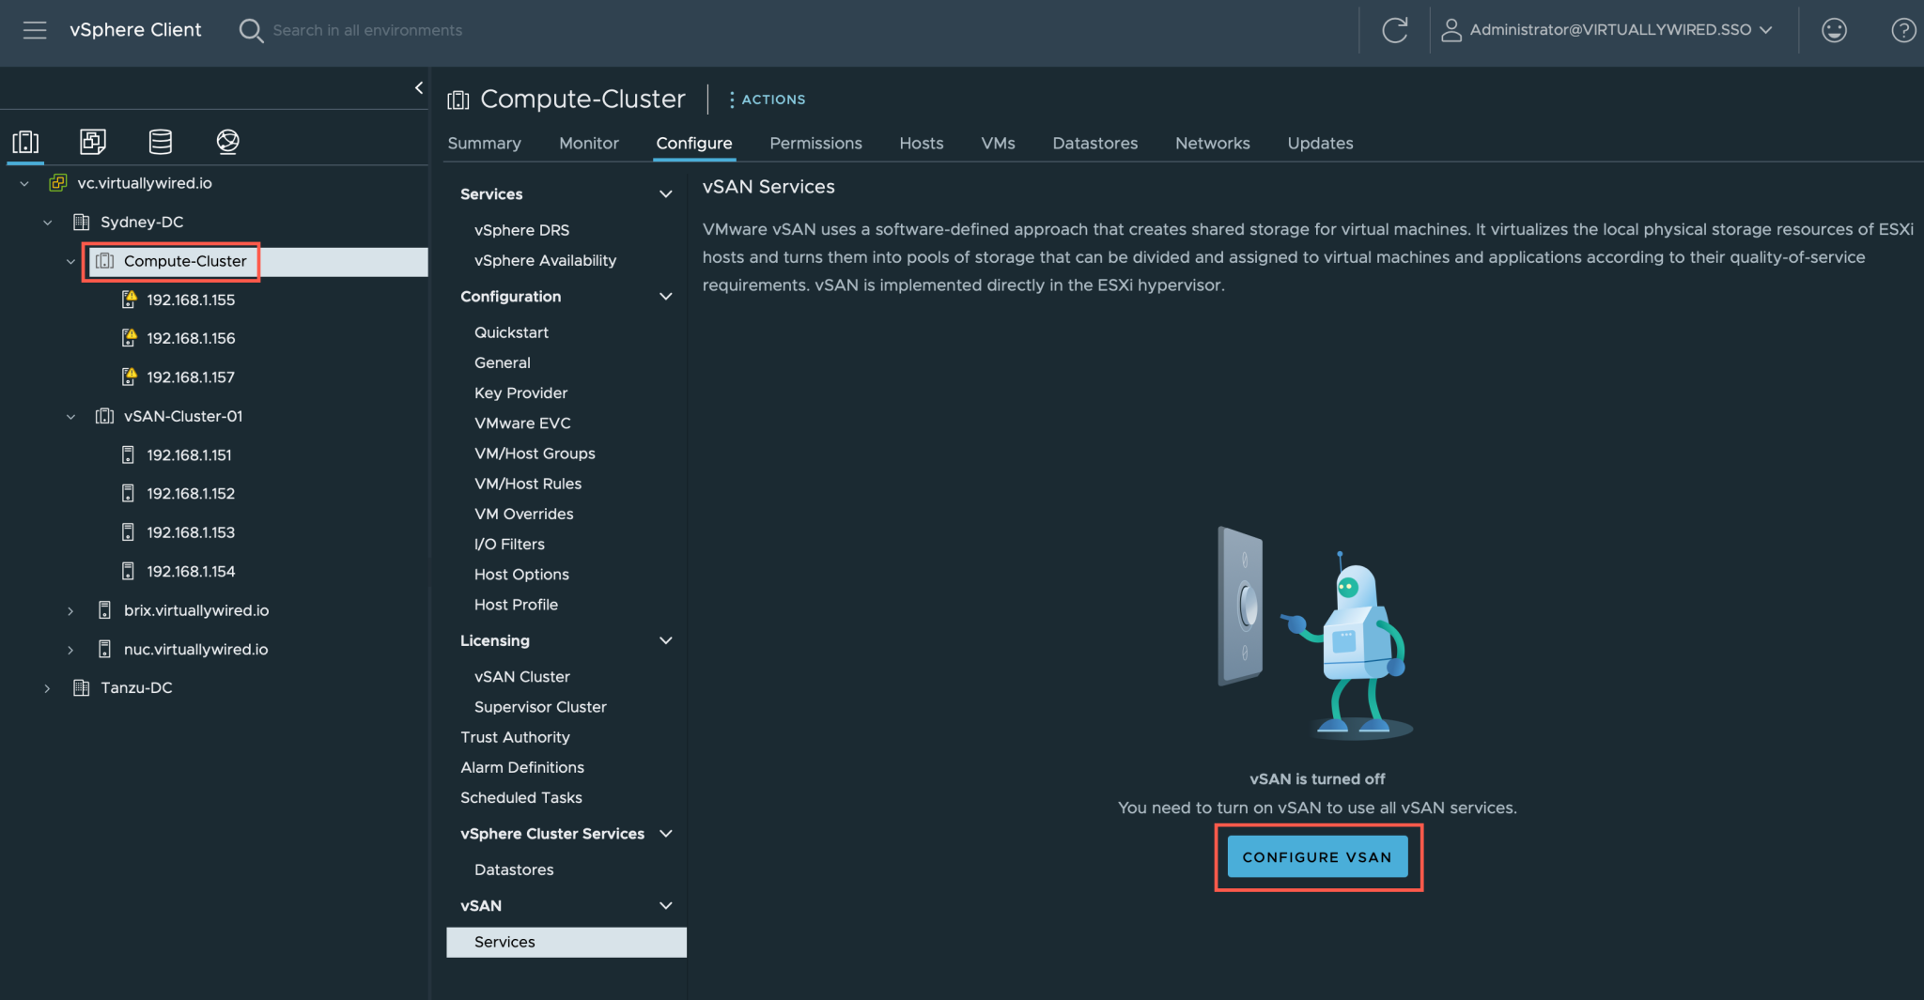Collapse the Configuration section chevron
The image size is (1924, 1000).
[x=666, y=297]
